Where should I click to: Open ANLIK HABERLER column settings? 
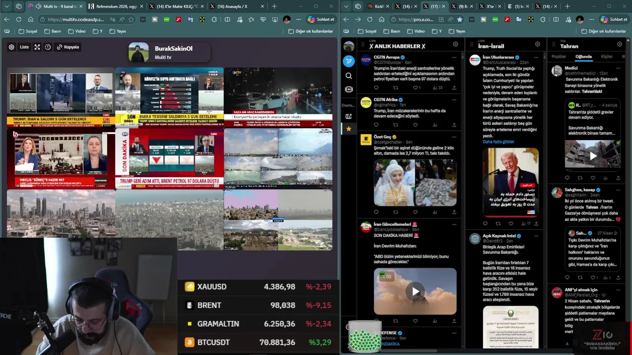[455, 44]
